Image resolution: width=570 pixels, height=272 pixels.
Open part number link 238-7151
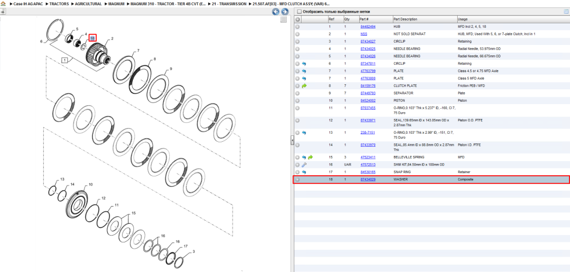click(x=368, y=133)
